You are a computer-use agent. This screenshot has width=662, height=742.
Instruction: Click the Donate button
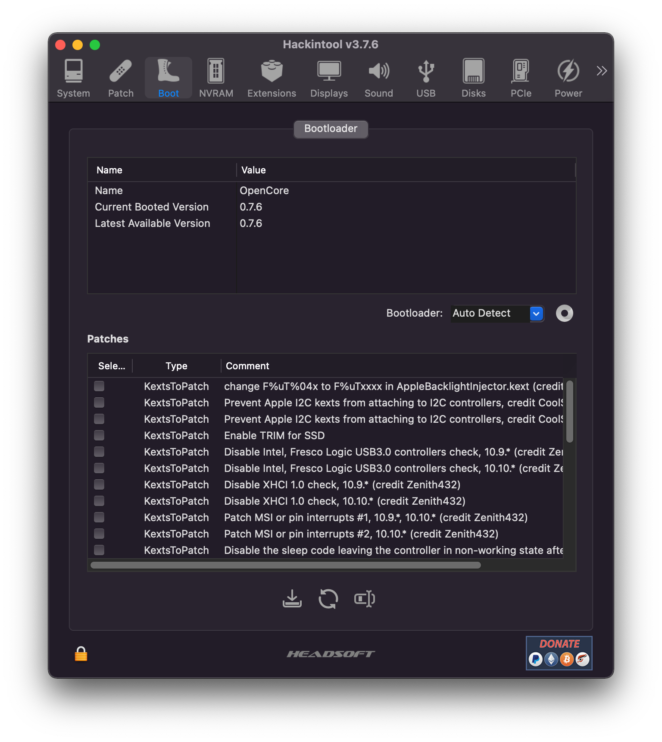559,653
